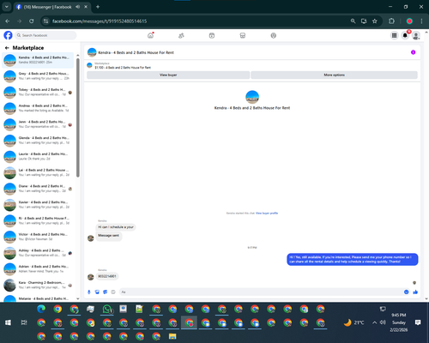Open the account profile picture menu
The height and width of the screenshot is (343, 429).
point(416,35)
